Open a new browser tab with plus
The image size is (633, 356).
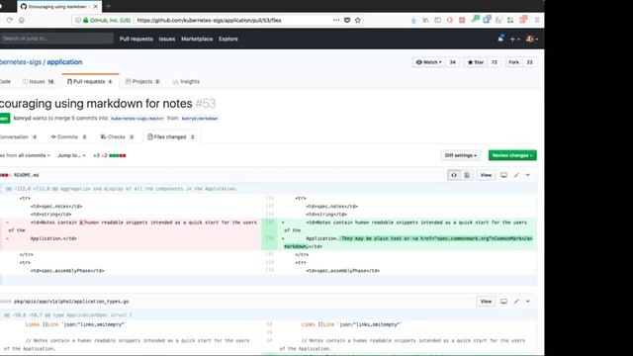[x=108, y=6]
